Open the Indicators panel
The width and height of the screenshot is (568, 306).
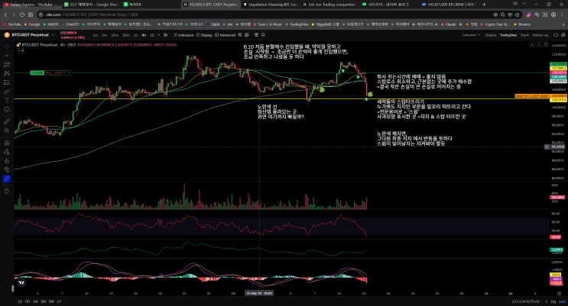coord(183,35)
